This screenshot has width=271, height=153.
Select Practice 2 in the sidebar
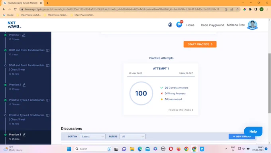click(15, 85)
